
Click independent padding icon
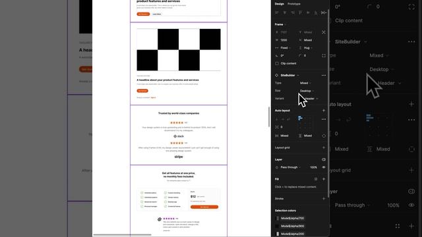click(324, 136)
